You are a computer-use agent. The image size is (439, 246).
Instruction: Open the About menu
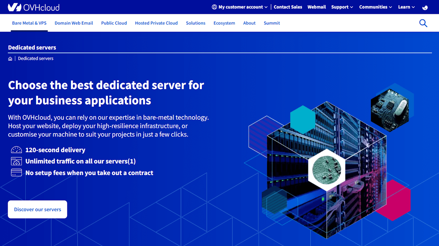coord(249,23)
